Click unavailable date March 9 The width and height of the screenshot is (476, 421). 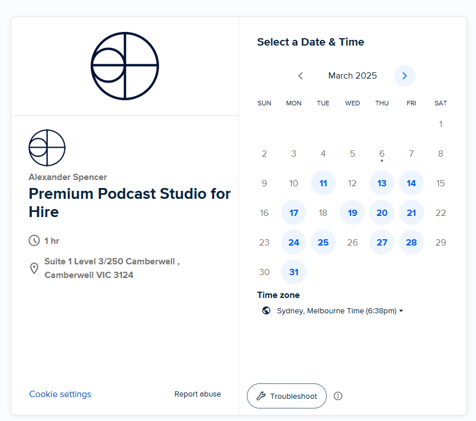[x=264, y=183]
